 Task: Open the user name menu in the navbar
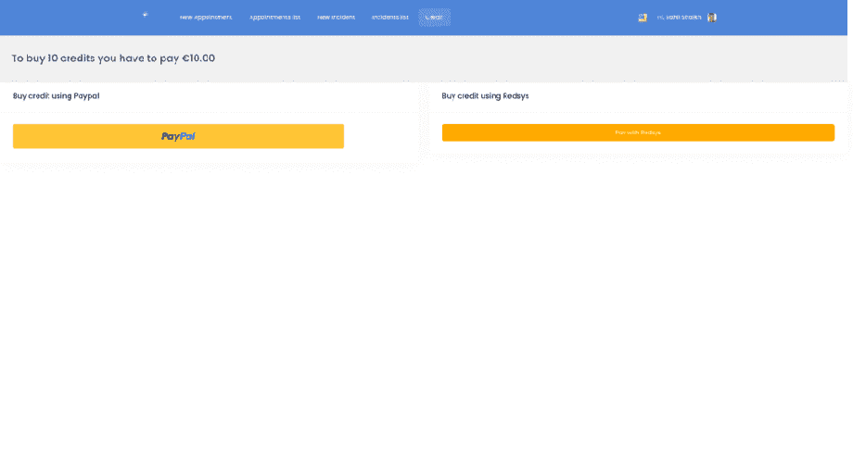(679, 18)
